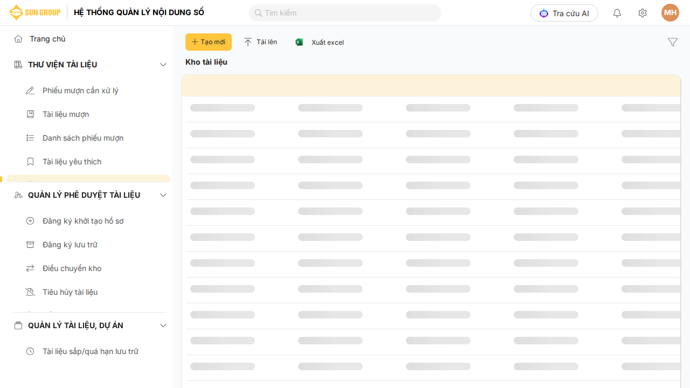The height and width of the screenshot is (388, 690).
Task: Go to Tài liệu yêu thích
Action: [x=72, y=162]
